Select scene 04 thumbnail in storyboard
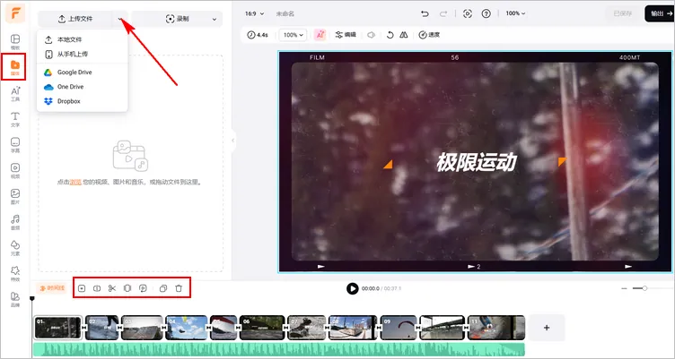Screen dimensions: 675x359 point(187,328)
